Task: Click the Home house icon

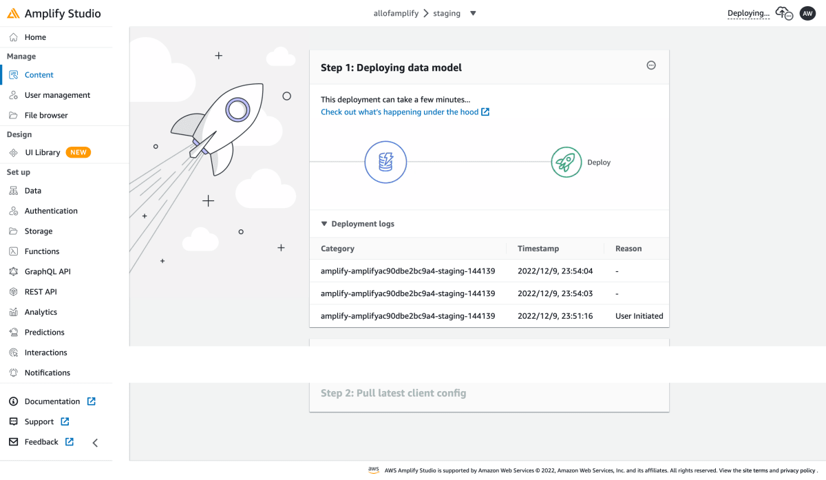Action: 13,37
